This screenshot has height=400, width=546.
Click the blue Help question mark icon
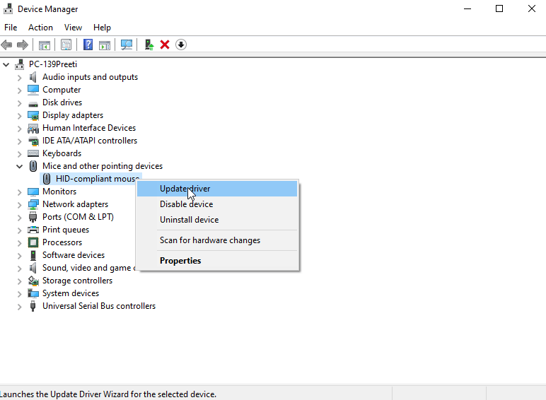point(88,45)
